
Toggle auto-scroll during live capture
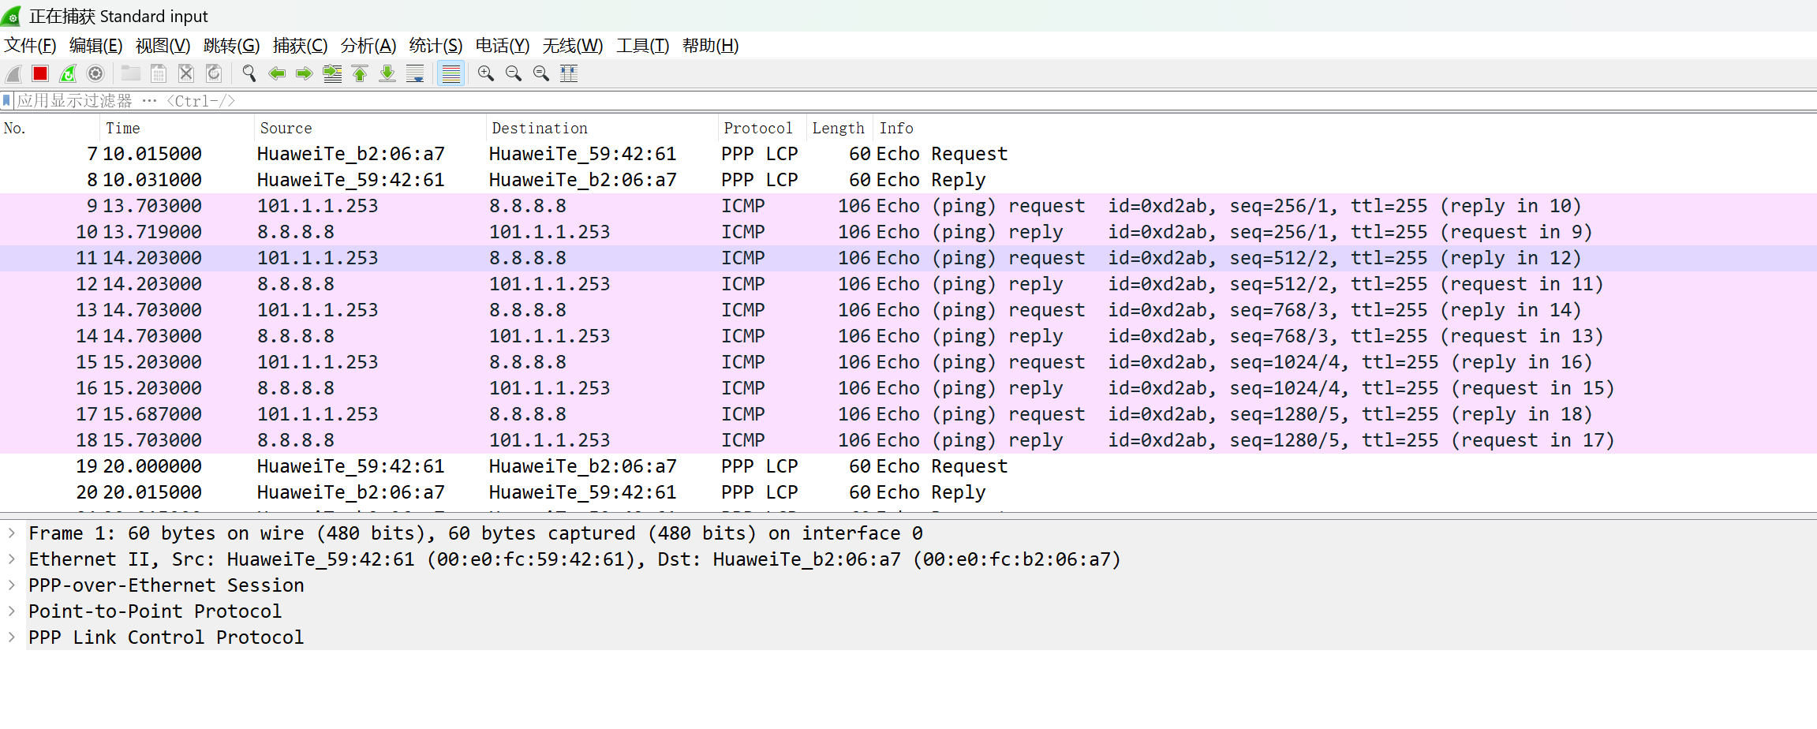pyautogui.click(x=415, y=73)
